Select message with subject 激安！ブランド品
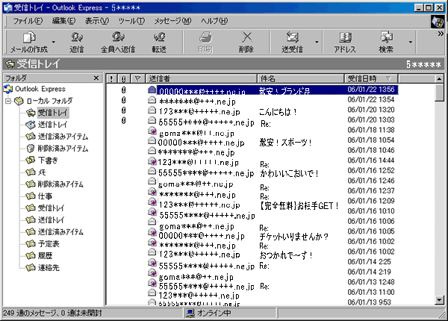Screen dimensions: 448x321 [284, 91]
